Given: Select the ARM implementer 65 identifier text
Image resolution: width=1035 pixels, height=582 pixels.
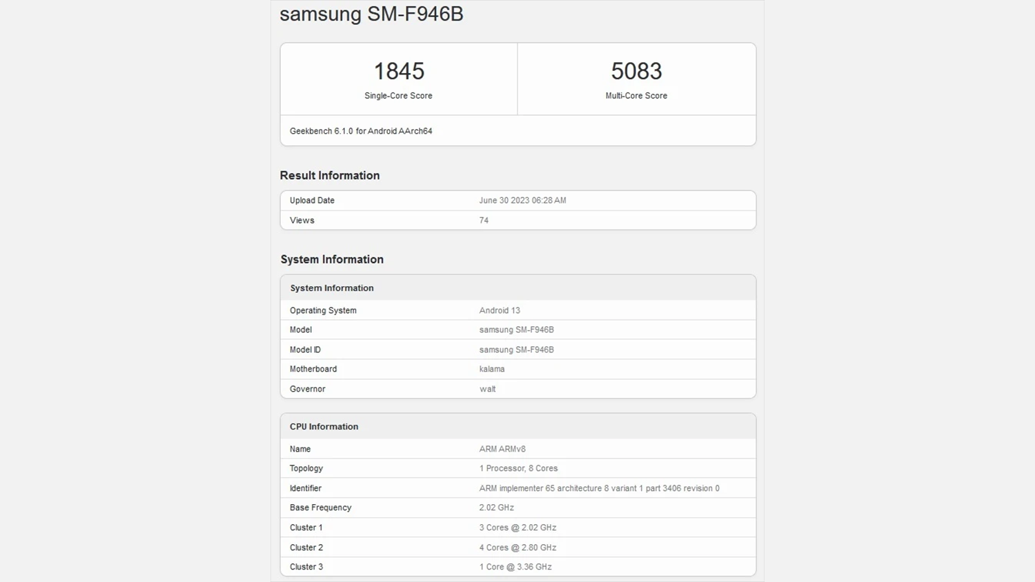Looking at the screenshot, I should coord(599,488).
